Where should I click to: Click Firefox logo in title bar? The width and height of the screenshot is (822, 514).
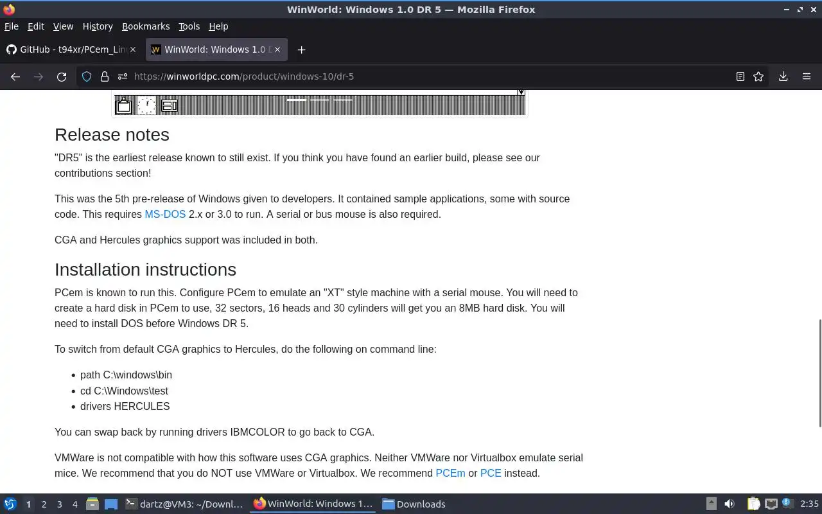9,9
